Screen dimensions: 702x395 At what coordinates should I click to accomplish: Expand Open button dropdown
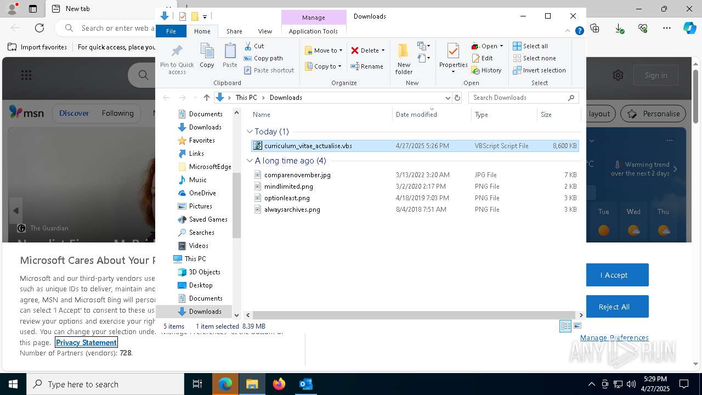(501, 46)
